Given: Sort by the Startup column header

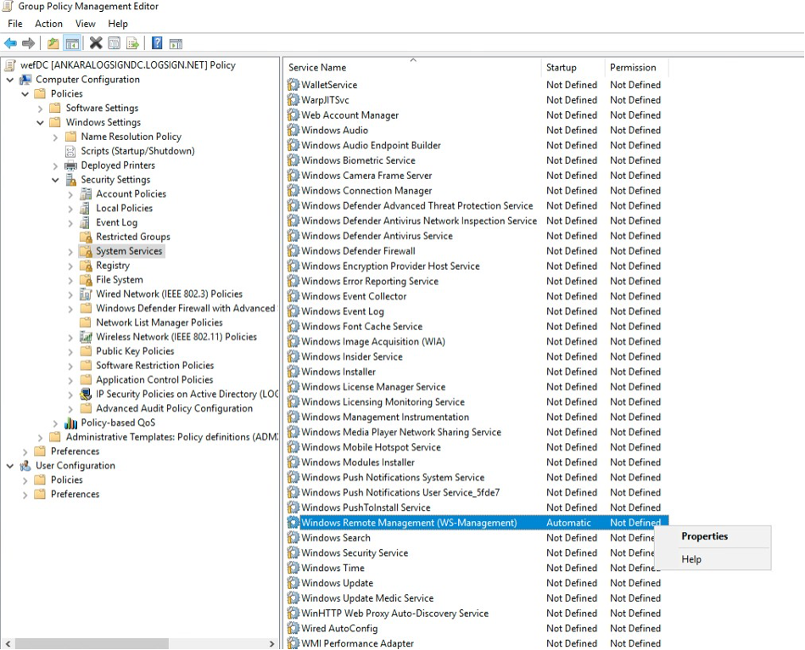Looking at the screenshot, I should pos(573,67).
